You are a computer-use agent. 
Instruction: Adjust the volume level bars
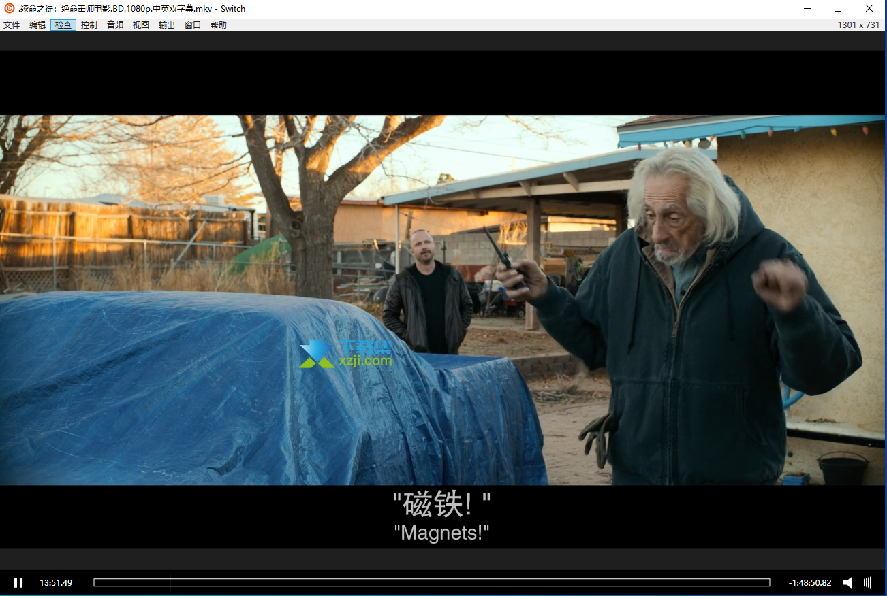coord(863,582)
